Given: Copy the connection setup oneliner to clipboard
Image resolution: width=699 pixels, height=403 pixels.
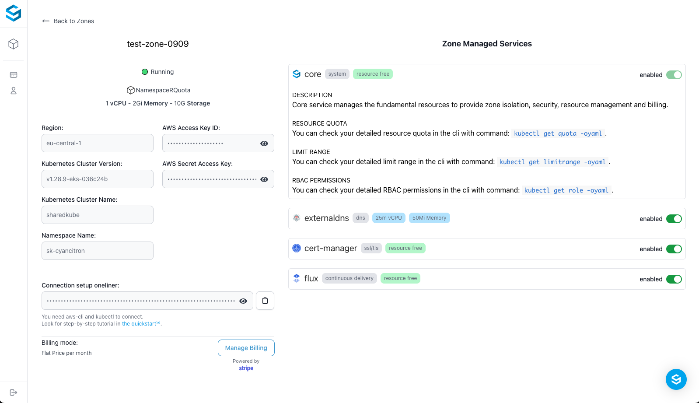Looking at the screenshot, I should point(265,301).
